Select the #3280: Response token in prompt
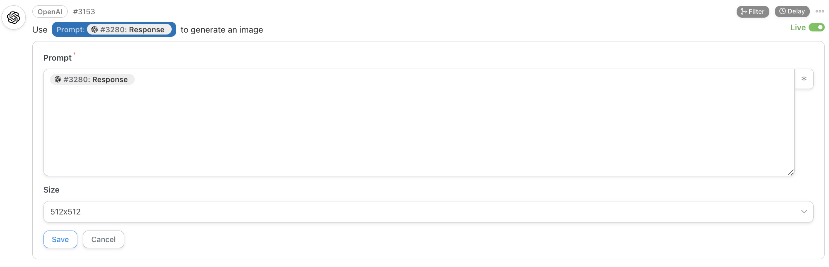 (x=92, y=79)
